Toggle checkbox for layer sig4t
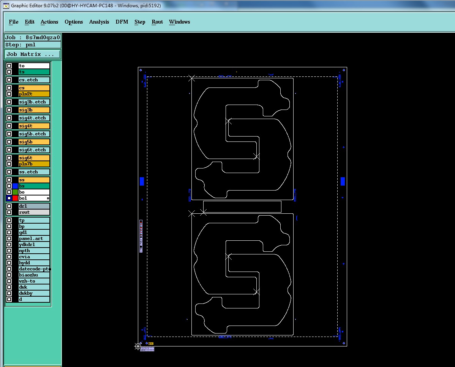Image resolution: width=455 pixels, height=367 pixels. tap(9, 126)
